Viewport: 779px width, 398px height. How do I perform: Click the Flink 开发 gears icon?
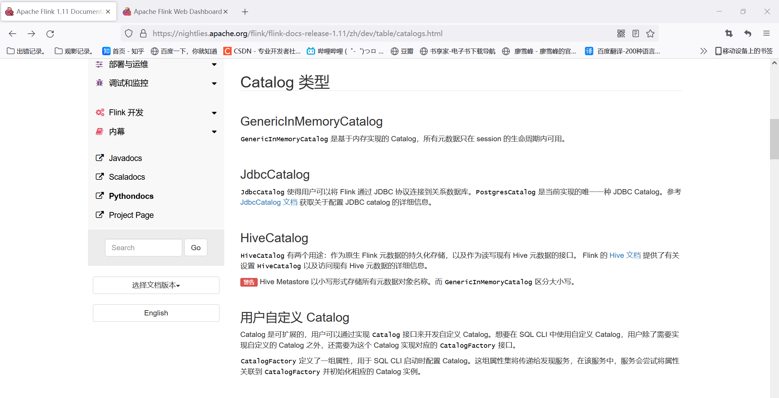(100, 112)
